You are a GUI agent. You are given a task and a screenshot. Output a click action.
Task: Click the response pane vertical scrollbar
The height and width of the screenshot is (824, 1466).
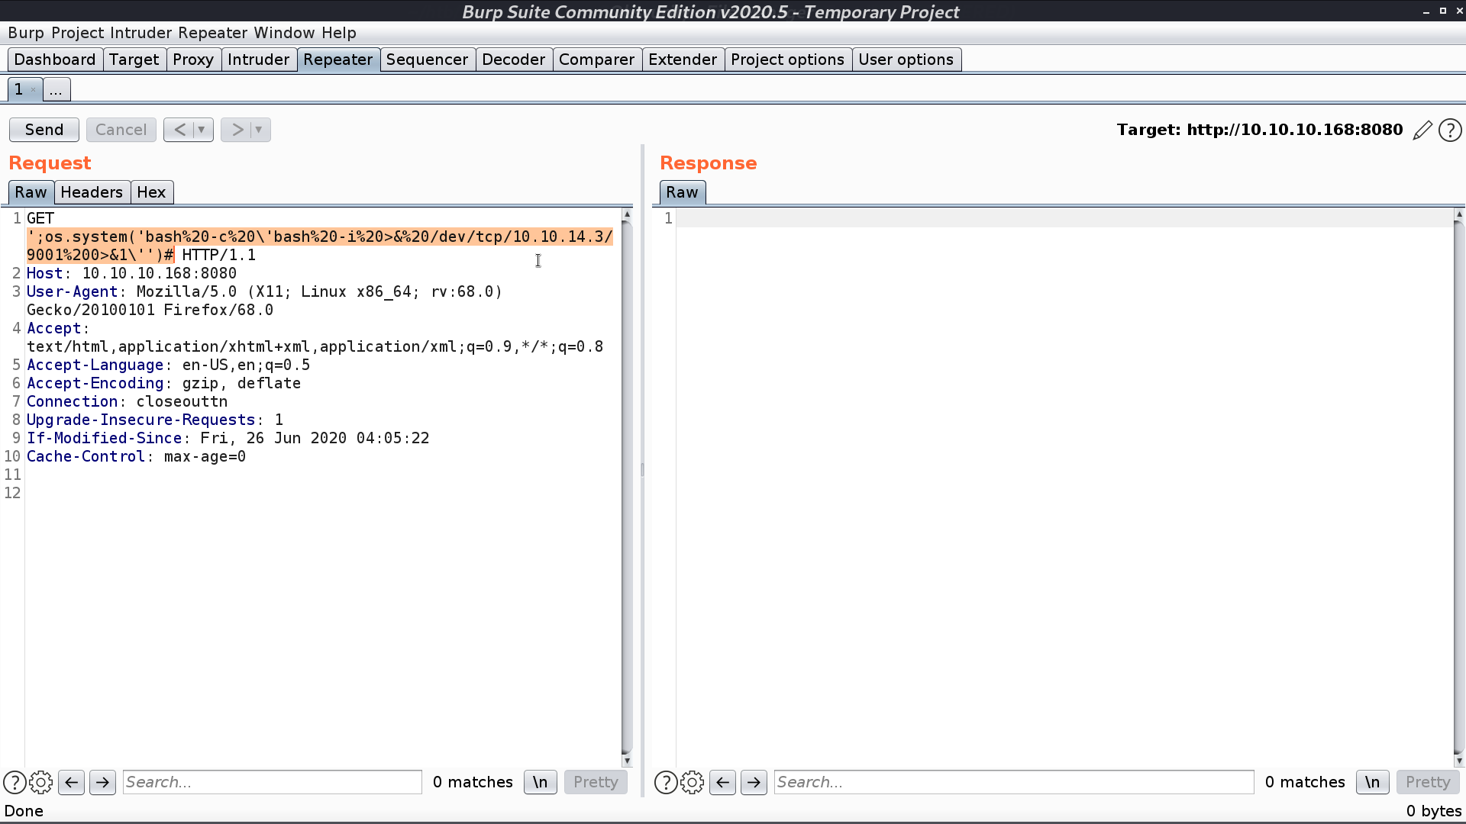pyautogui.click(x=1459, y=488)
